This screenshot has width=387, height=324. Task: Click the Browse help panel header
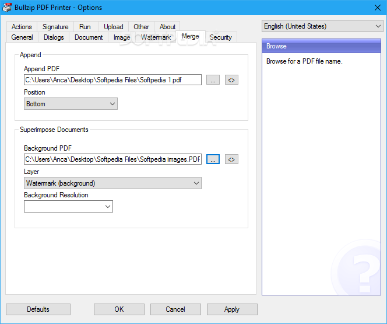coord(321,46)
